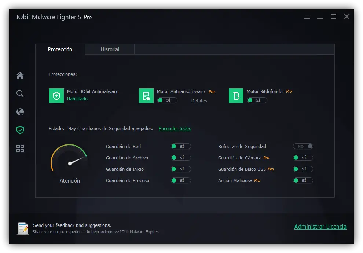Click the Antiransomware engine icon
Screen dimensions: 363x253
[146, 96]
